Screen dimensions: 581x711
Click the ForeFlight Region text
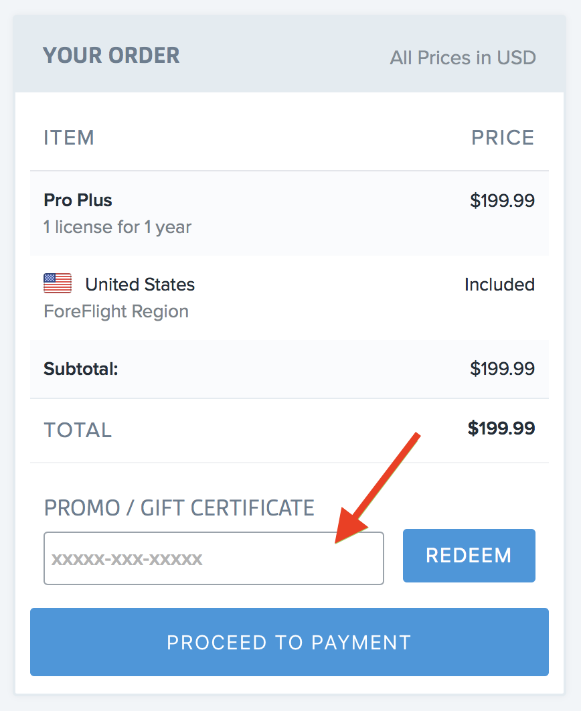(x=116, y=311)
